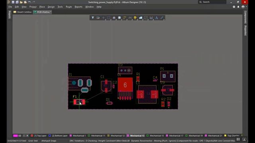Switch to Mechanical 11 layer tab
The image size is (255, 143).
coord(96,136)
